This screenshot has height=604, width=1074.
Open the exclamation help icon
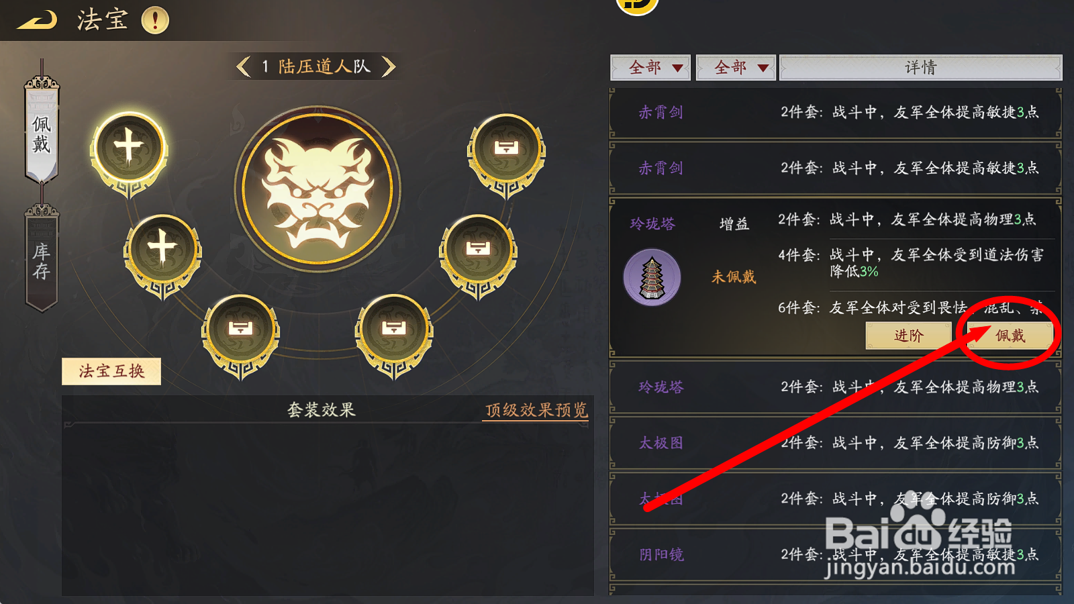coord(155,20)
